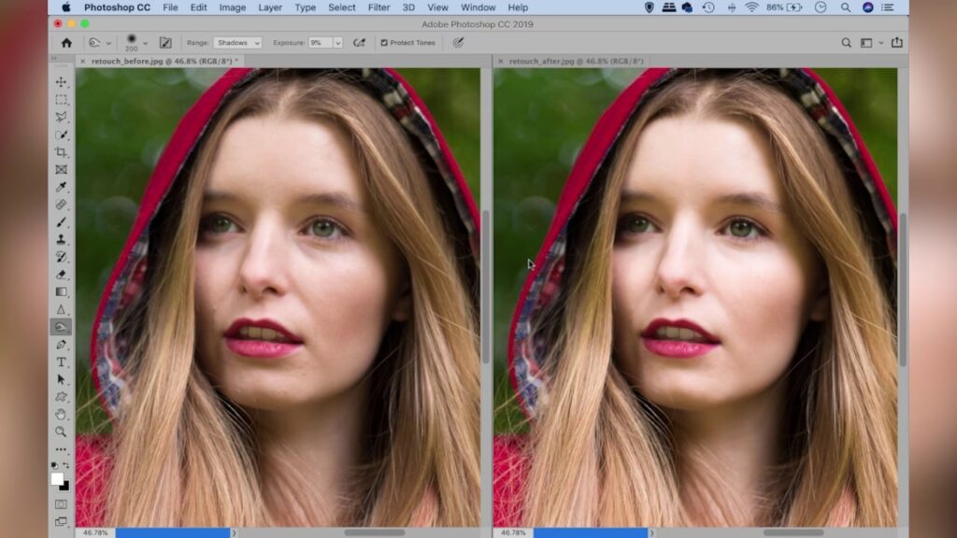The image size is (957, 538).
Task: Click the foreground color swatch
Action: (x=58, y=478)
